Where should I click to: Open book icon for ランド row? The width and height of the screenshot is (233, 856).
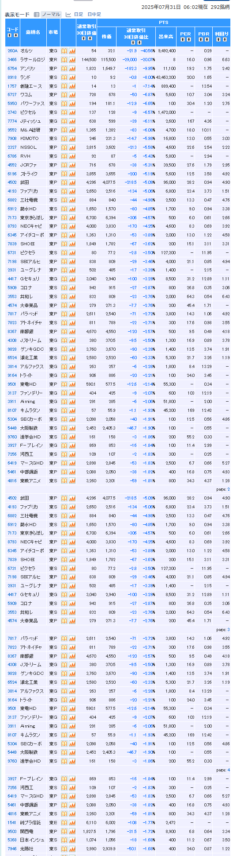(x=64, y=77)
